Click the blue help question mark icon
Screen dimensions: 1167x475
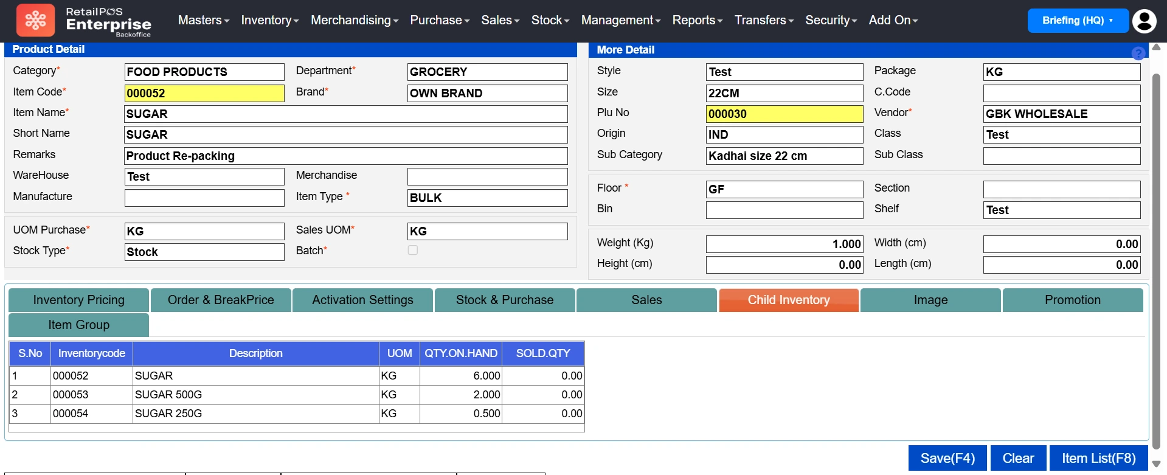(x=1138, y=54)
